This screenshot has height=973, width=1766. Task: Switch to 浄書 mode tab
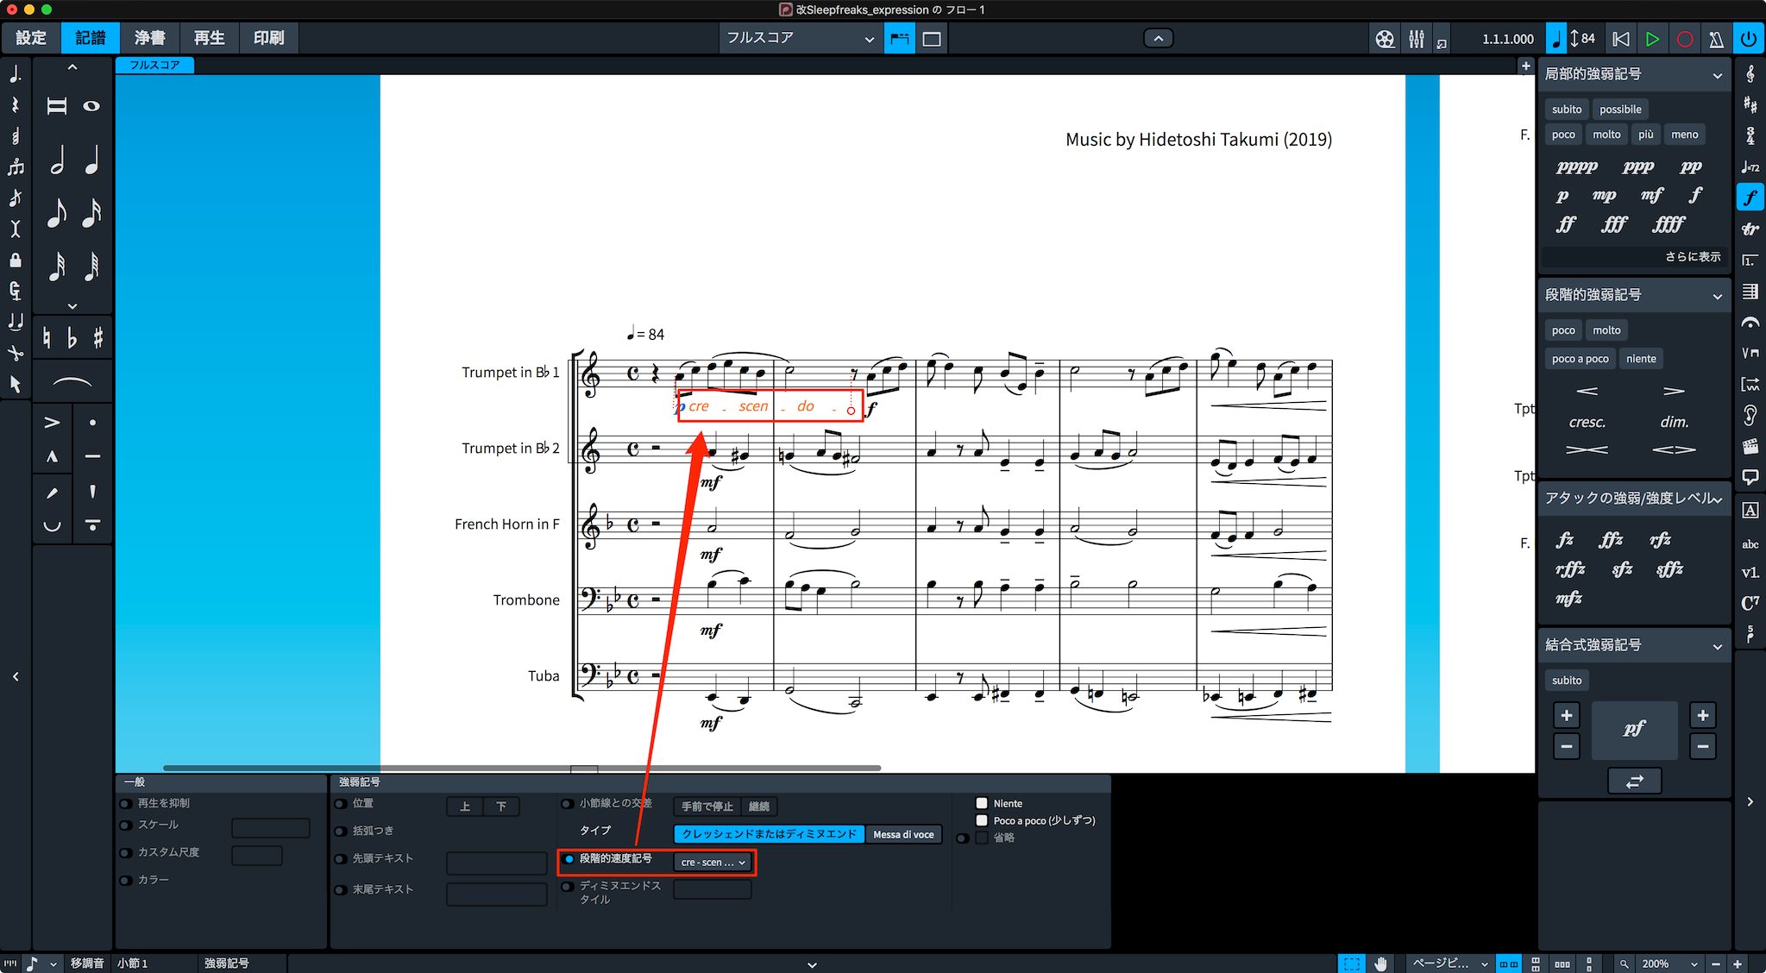coord(149,38)
